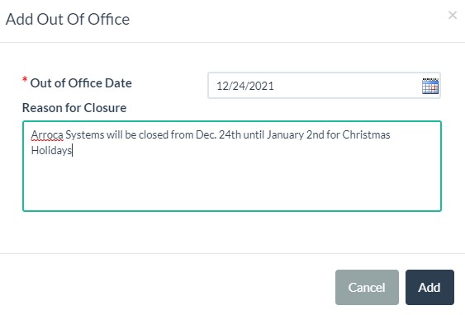Place cursor after the word Holidays

(72, 150)
